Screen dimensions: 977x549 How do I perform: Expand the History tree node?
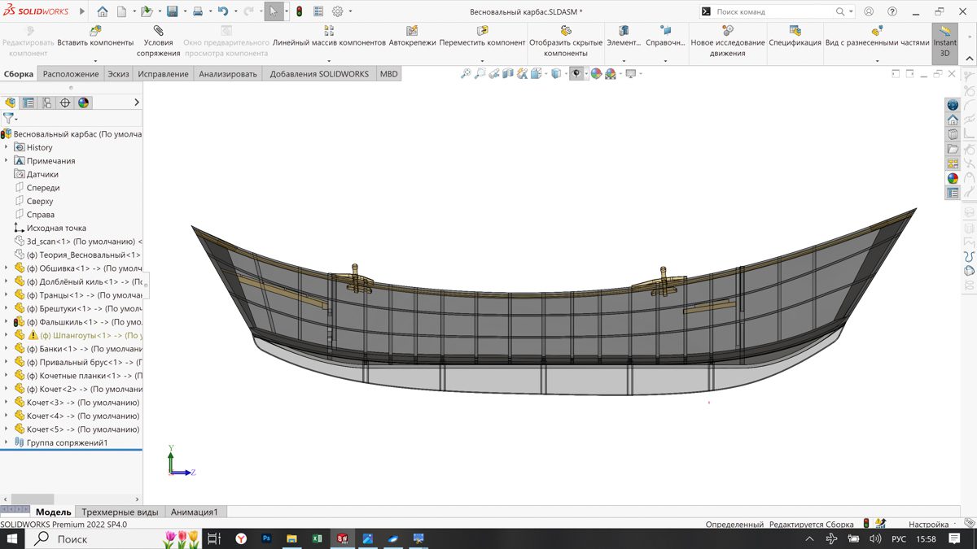point(7,147)
